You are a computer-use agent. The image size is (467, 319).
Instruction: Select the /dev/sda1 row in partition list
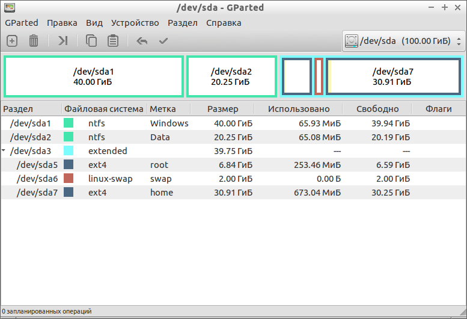[x=233, y=123]
